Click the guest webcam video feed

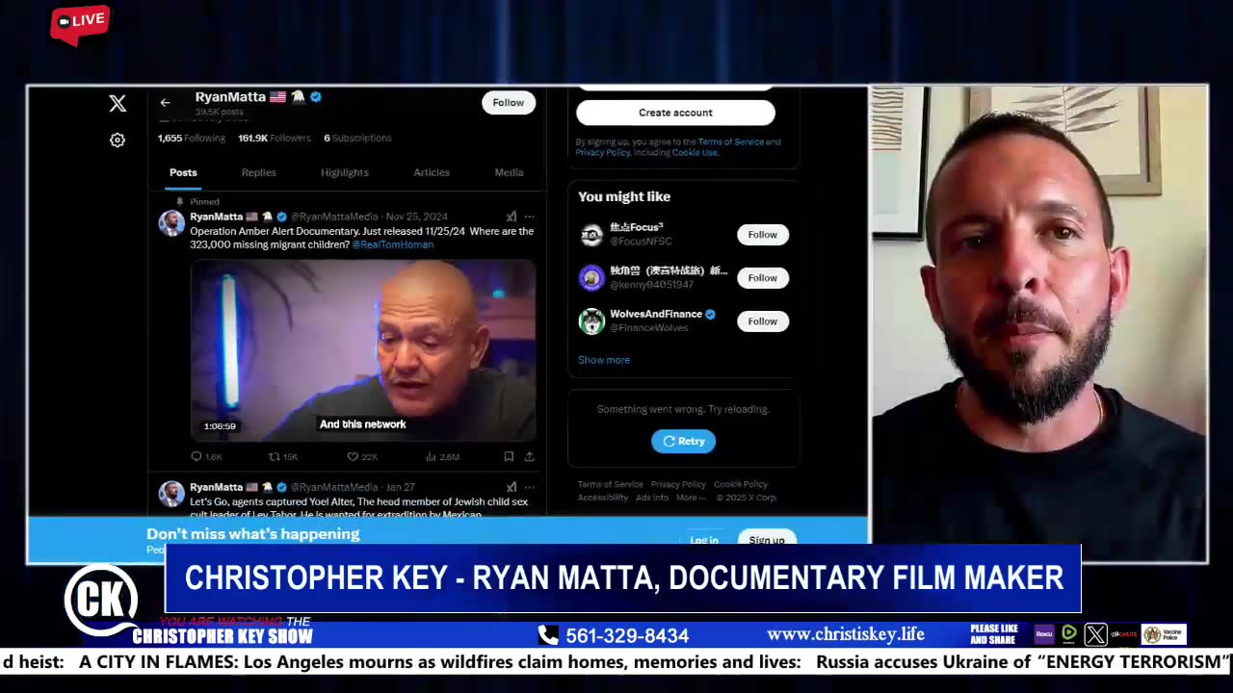[x=1038, y=323]
